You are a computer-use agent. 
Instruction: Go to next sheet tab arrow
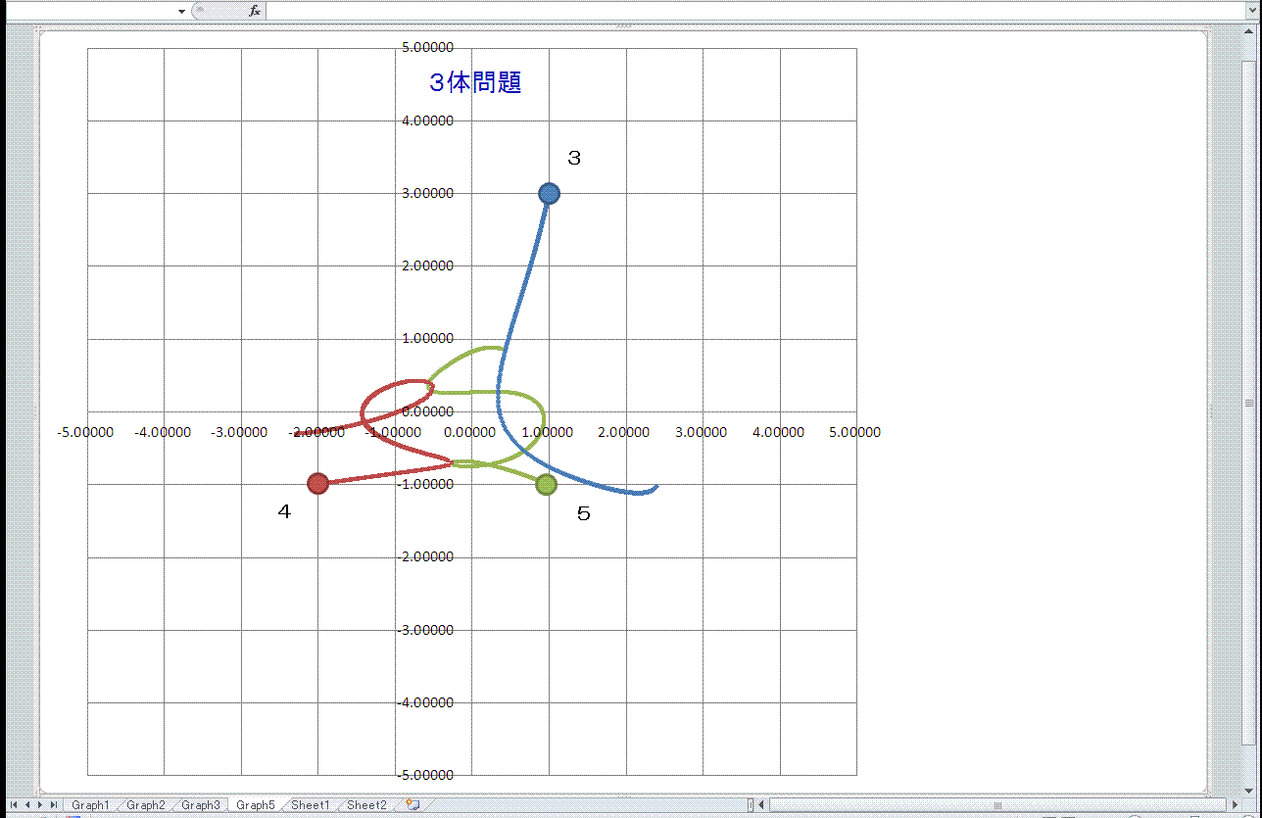point(39,805)
